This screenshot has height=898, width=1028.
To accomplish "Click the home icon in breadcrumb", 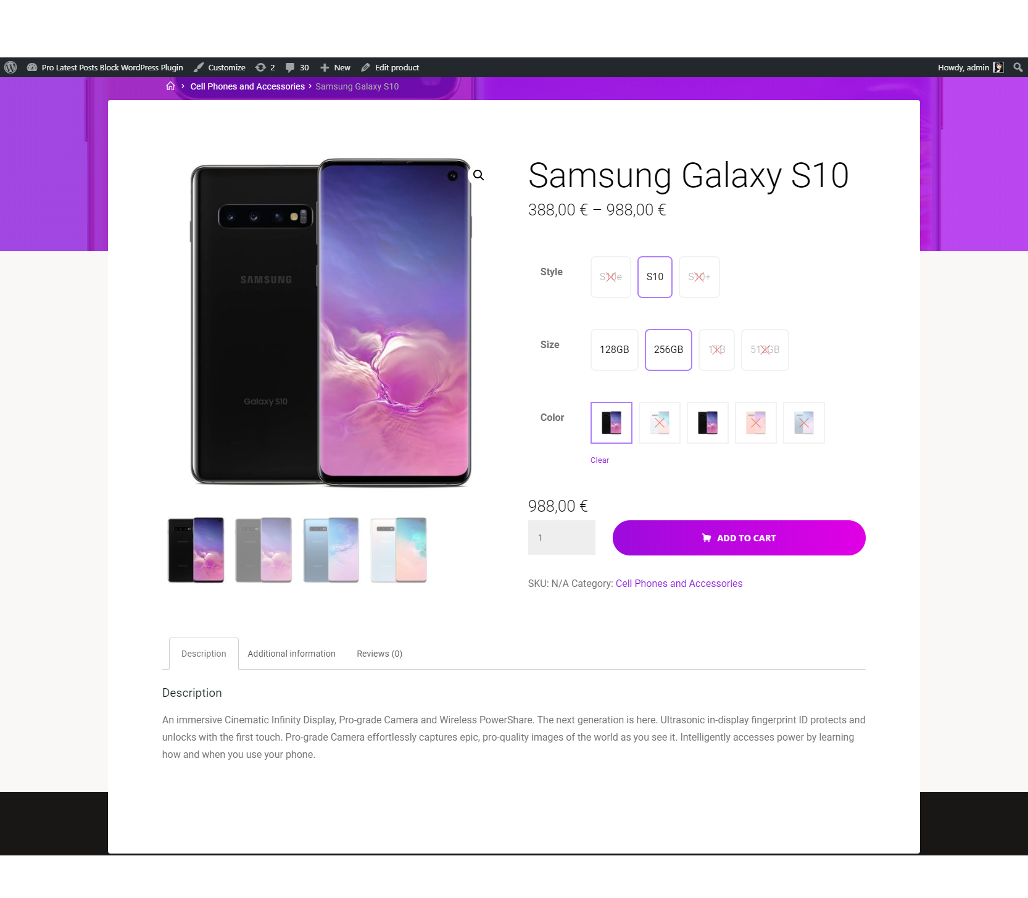I will pos(170,86).
